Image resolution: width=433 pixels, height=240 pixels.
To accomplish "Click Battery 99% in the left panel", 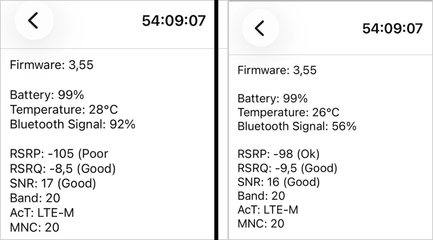I will [x=47, y=95].
